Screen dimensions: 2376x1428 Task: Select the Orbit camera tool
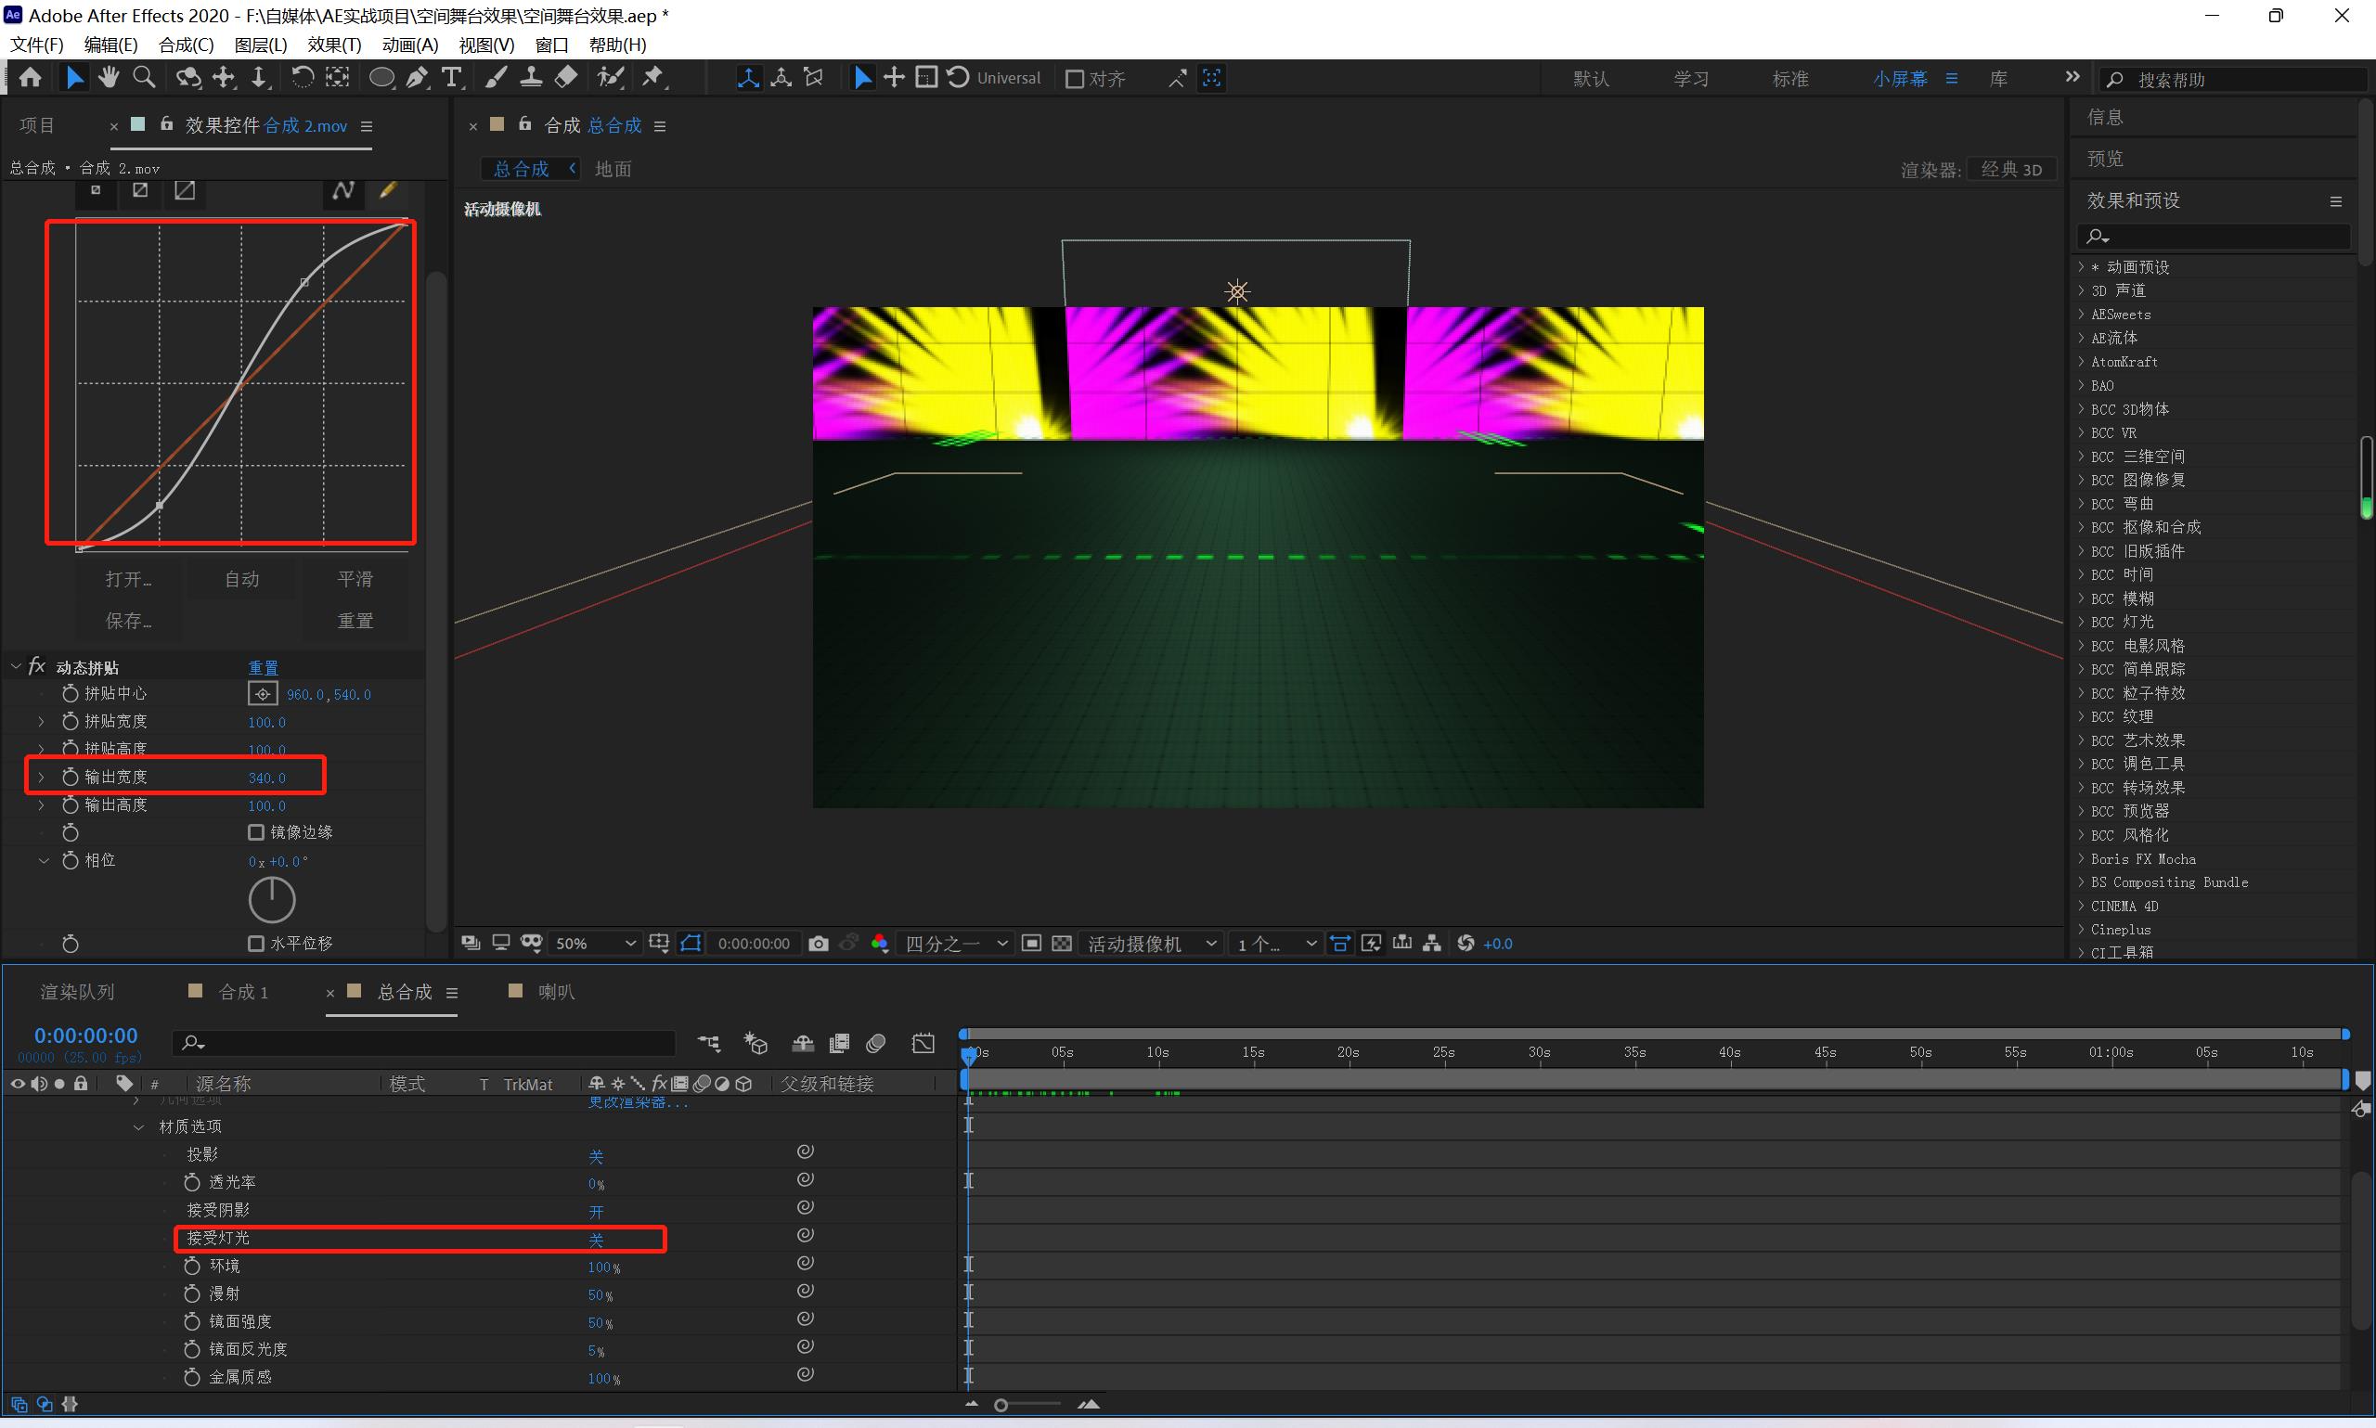pyautogui.click(x=188, y=78)
